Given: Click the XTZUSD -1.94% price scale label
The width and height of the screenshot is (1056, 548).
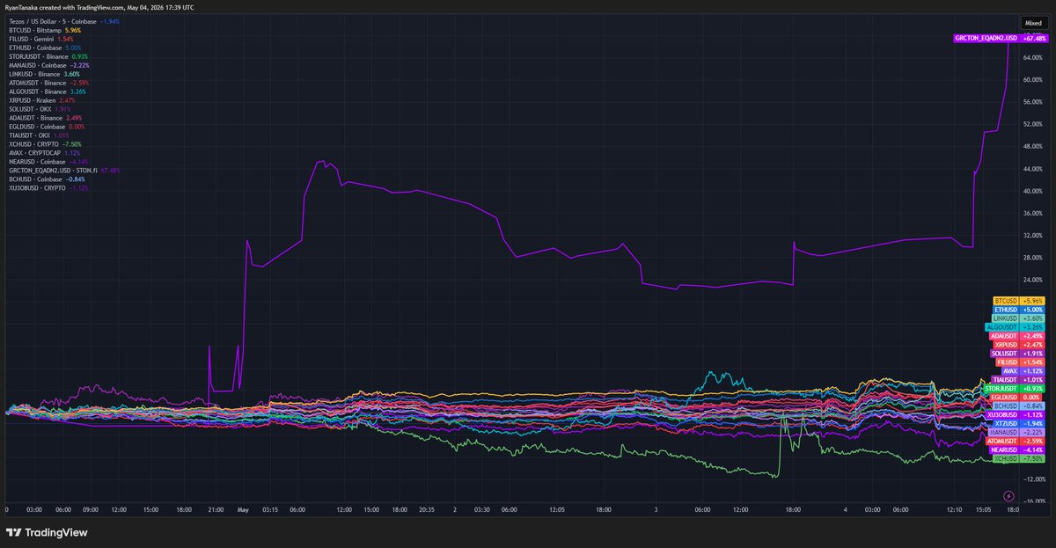Looking at the screenshot, I should 1020,423.
